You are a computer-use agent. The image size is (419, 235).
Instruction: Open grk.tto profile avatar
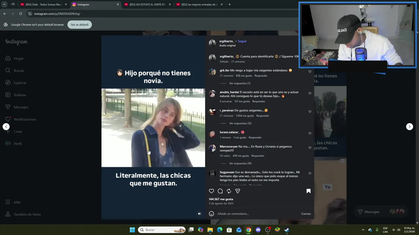click(x=212, y=72)
